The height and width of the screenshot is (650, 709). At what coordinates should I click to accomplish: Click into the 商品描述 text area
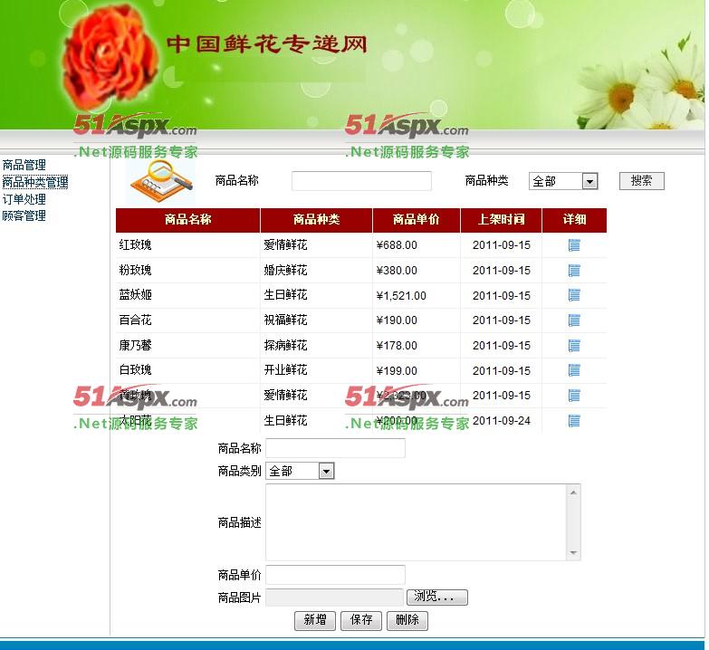[x=416, y=522]
